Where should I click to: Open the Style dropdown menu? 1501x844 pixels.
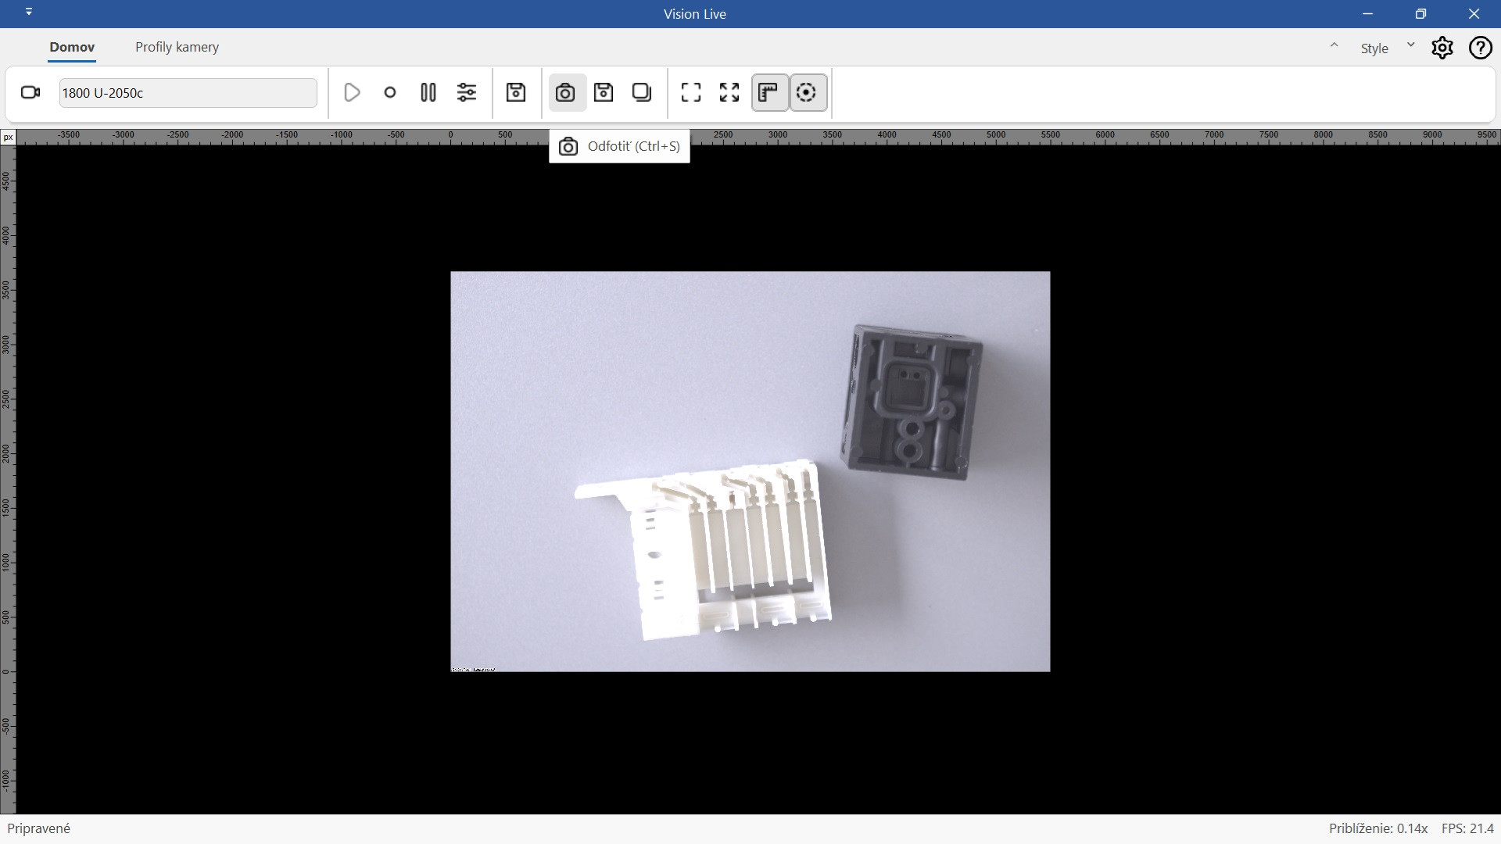[x=1410, y=46]
